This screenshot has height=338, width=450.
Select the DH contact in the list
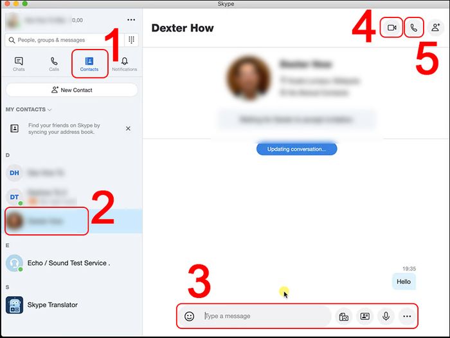72,173
